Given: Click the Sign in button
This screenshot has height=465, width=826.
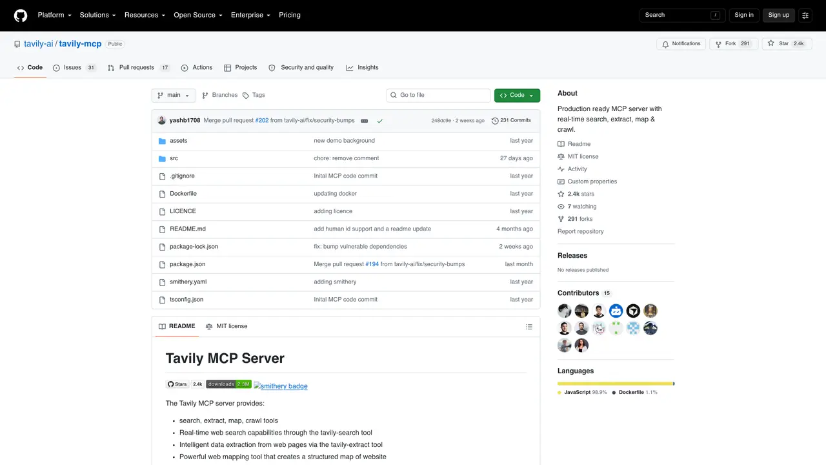Looking at the screenshot, I should click(x=744, y=15).
